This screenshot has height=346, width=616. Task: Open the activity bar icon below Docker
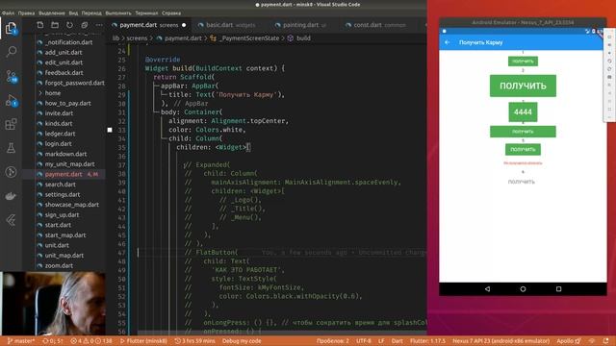(x=11, y=220)
